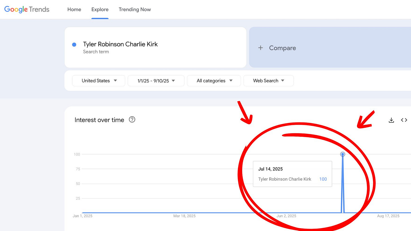Click the Aug 17, 2025 axis label
The image size is (411, 231).
coord(388,216)
